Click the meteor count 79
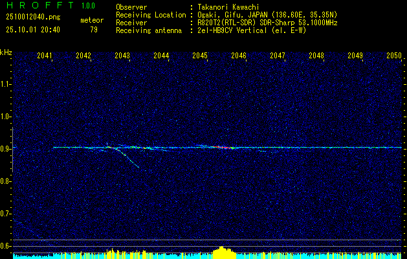407x259 pixels. pyautogui.click(x=94, y=30)
